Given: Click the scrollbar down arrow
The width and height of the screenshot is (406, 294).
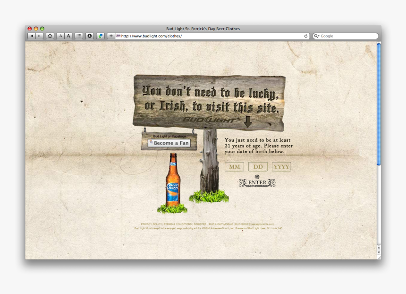Looking at the screenshot, I should (379, 252).
